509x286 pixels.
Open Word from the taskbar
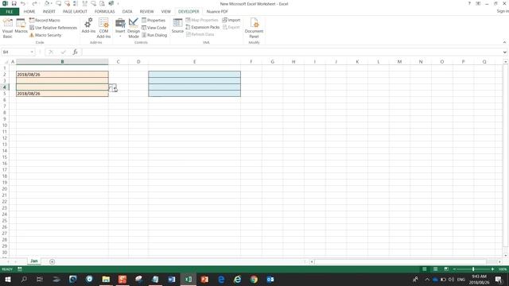tap(172, 279)
